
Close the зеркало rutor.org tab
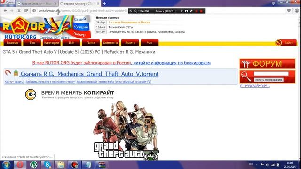pyautogui.click(x=98, y=3)
